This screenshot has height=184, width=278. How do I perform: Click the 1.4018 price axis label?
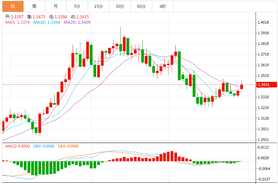(x=263, y=22)
